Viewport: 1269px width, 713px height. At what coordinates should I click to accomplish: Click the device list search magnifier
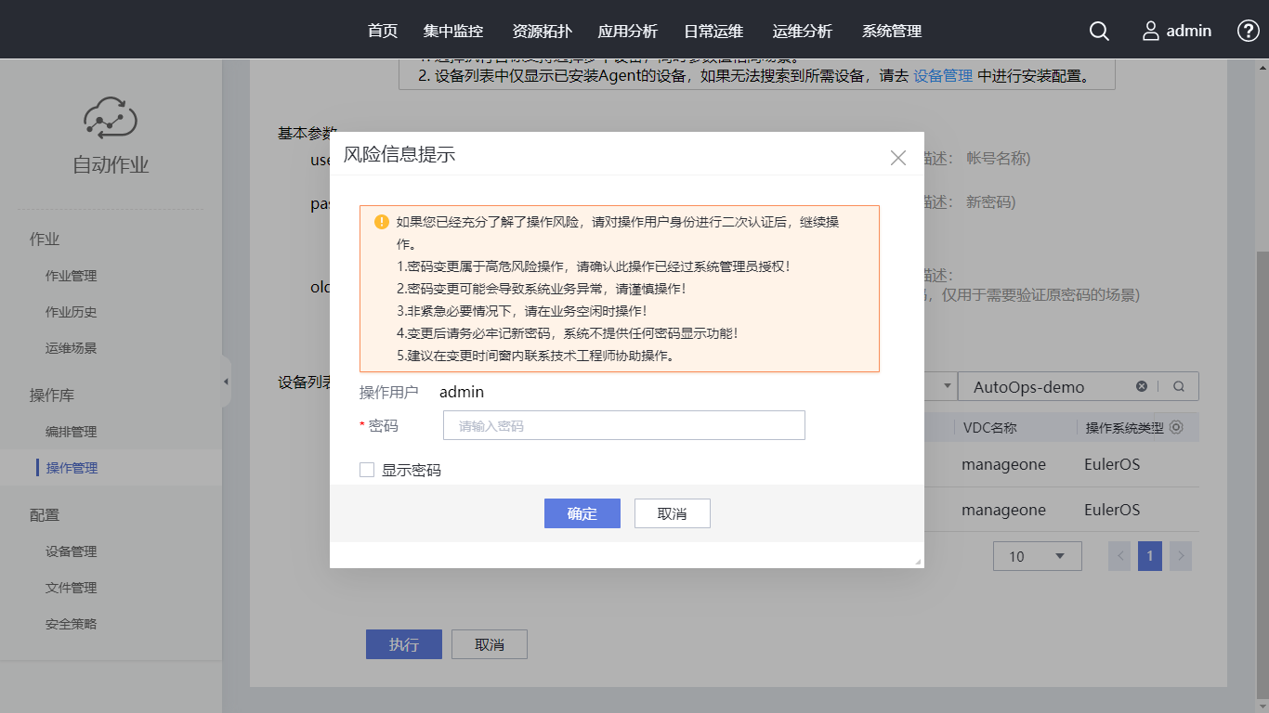click(x=1178, y=386)
